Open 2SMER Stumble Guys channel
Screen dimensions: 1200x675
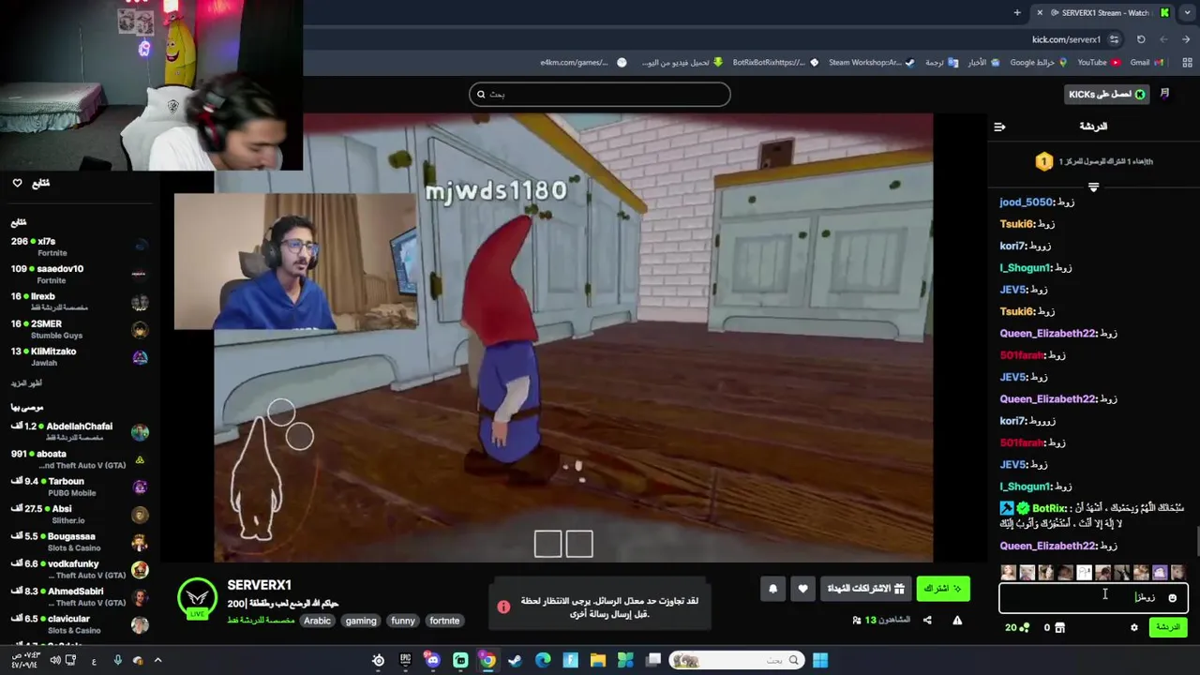(80, 329)
